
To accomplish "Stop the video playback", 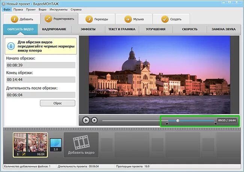I will point(94,120).
